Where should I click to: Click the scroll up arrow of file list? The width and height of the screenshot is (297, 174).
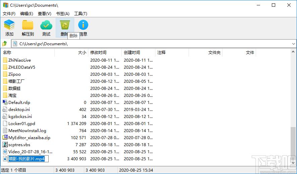[293, 52]
